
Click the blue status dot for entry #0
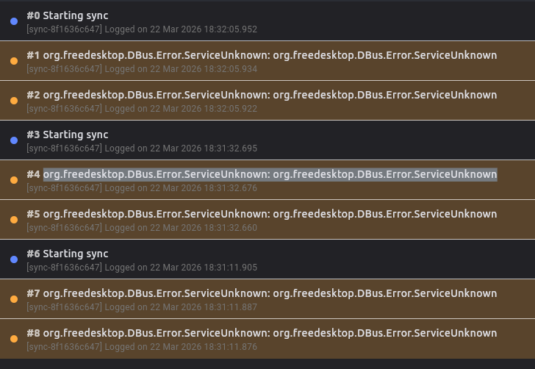point(14,21)
